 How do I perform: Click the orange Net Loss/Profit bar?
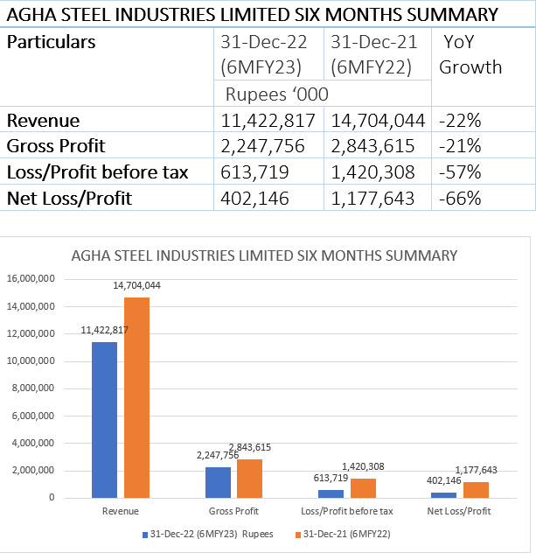coord(477,490)
